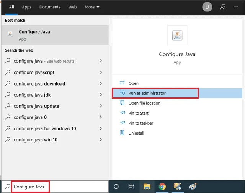Click the pin icon next to Pin to Start

point(122,112)
